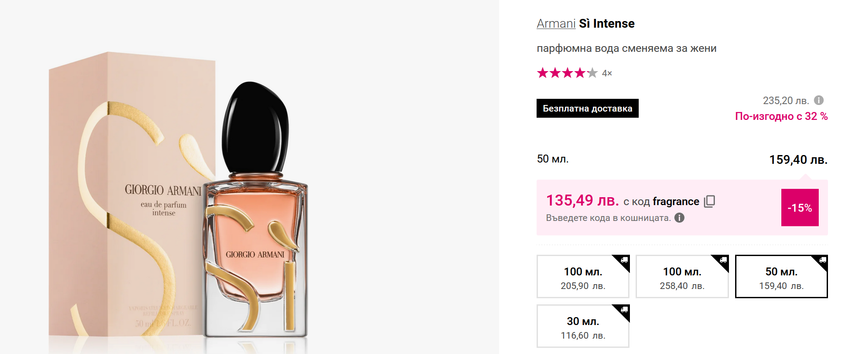Copy the fragrance promo code
The width and height of the screenshot is (850, 354).
click(x=710, y=201)
